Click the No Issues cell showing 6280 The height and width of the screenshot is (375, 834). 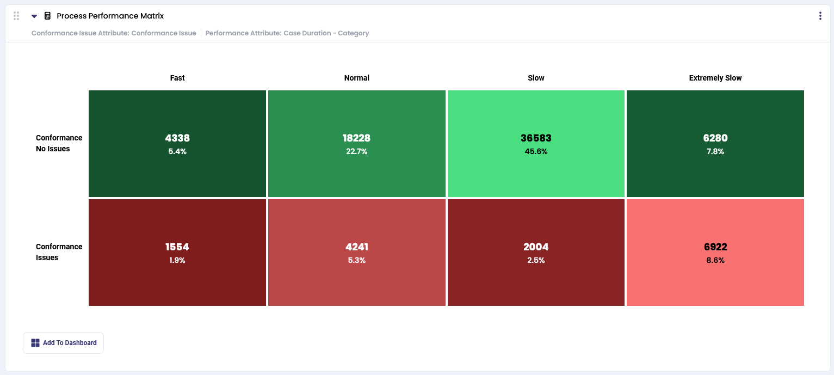(715, 144)
